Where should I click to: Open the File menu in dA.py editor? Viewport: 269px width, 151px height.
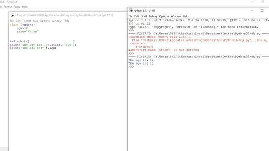[12, 21]
